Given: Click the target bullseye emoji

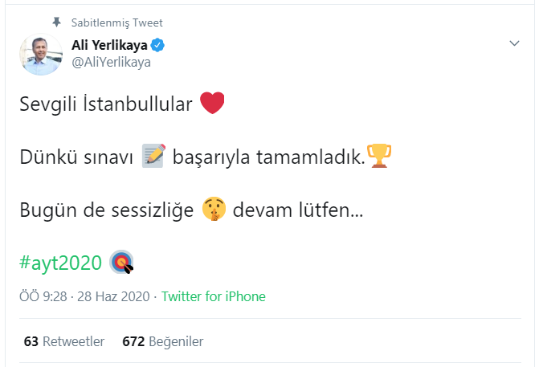Looking at the screenshot, I should coord(121,262).
